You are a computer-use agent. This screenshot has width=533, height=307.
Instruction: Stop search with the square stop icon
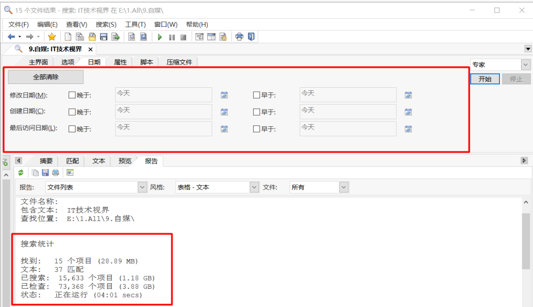point(183,38)
